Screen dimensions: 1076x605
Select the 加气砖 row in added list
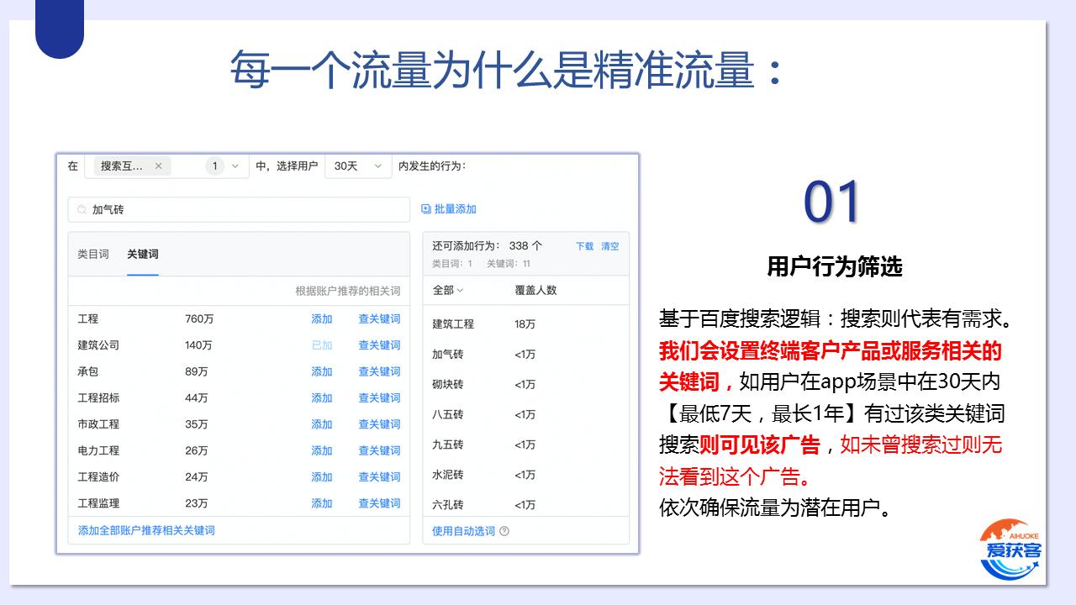[525, 354]
